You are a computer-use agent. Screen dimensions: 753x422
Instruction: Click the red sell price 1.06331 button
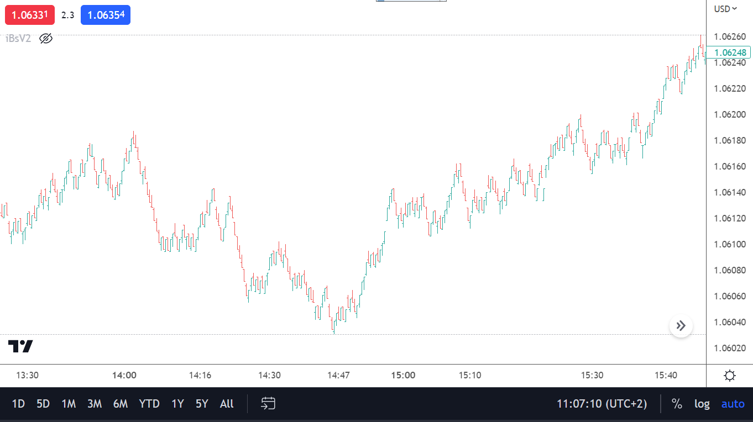(30, 15)
